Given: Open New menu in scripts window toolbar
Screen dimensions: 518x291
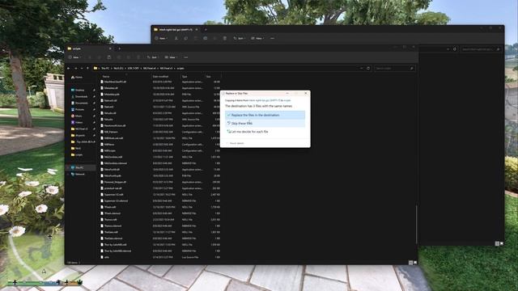Looking at the screenshot, I should pyautogui.click(x=74, y=57).
